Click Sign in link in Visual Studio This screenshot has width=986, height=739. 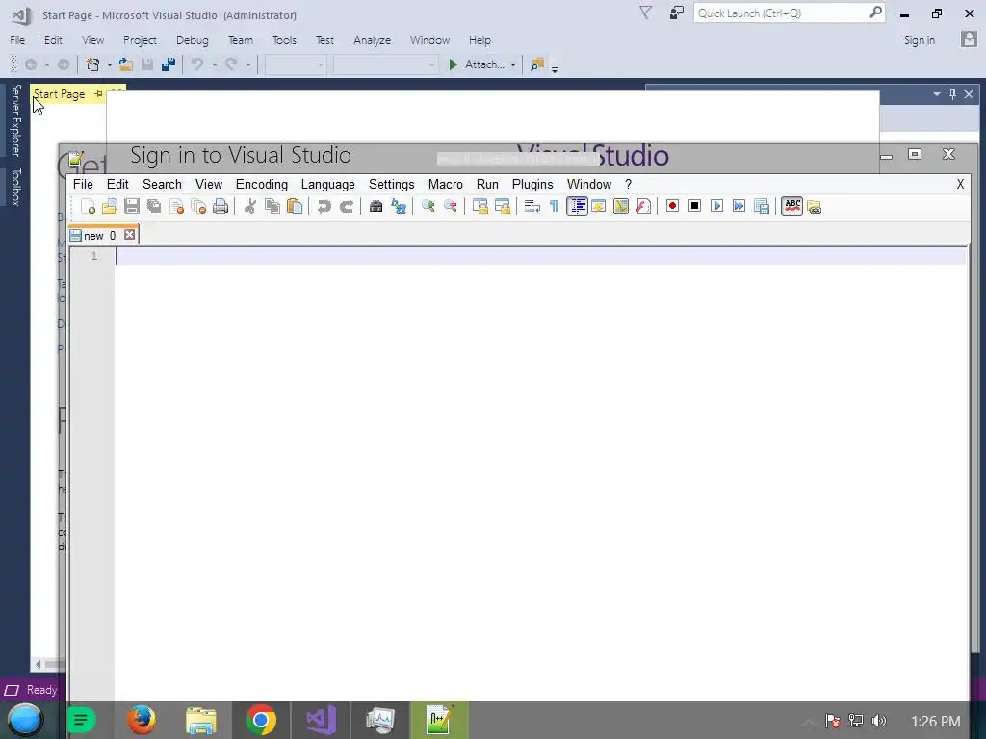click(x=919, y=40)
